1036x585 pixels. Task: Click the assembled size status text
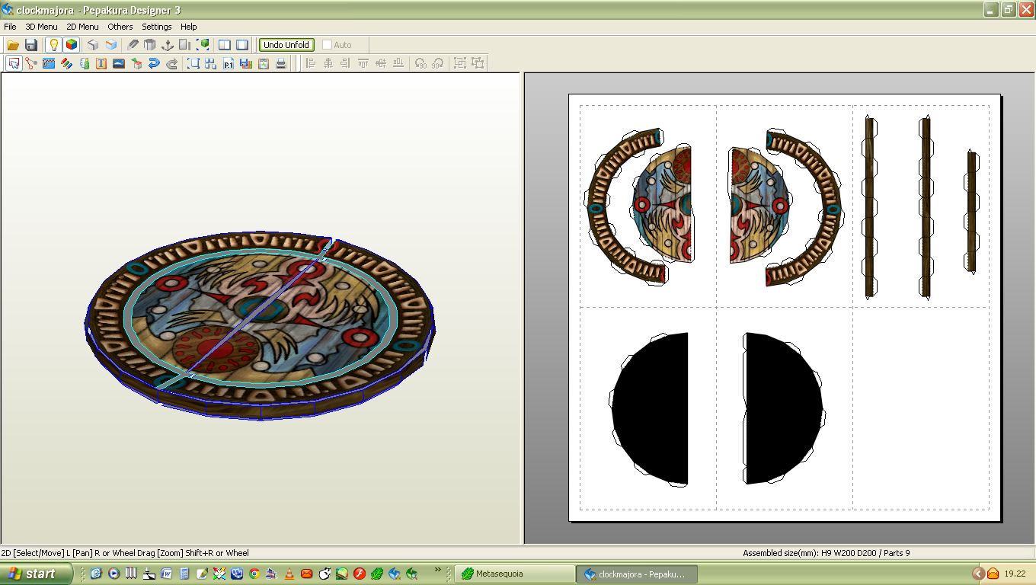tap(827, 553)
